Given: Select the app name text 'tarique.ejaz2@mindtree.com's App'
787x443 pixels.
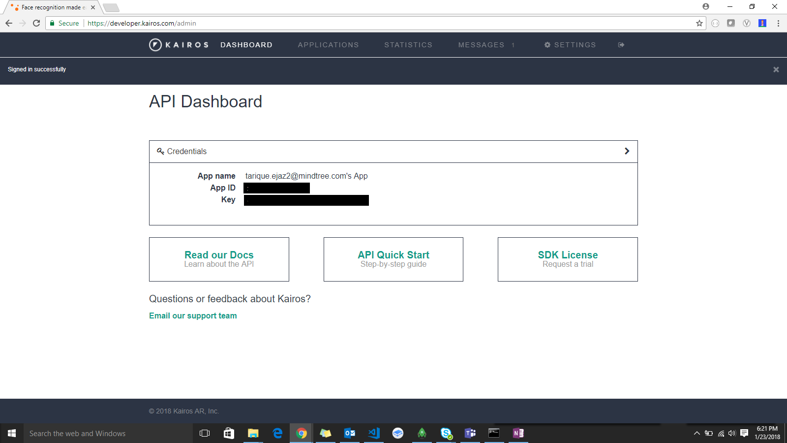Looking at the screenshot, I should point(306,176).
